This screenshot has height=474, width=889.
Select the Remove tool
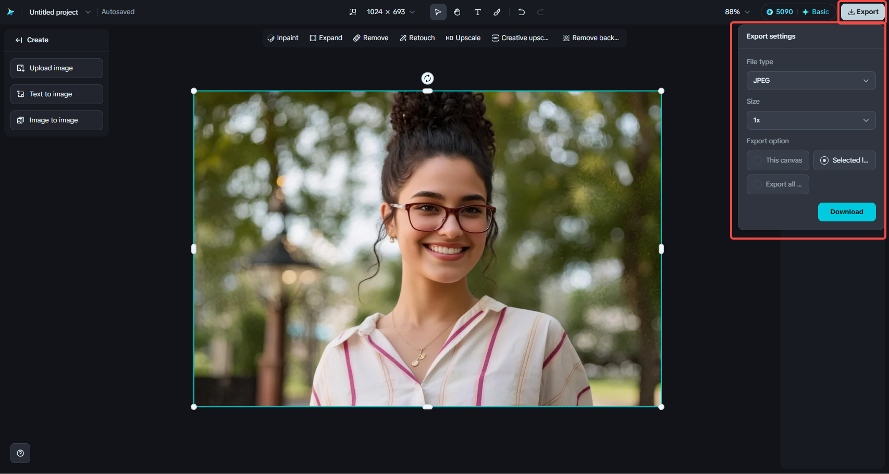tap(371, 38)
